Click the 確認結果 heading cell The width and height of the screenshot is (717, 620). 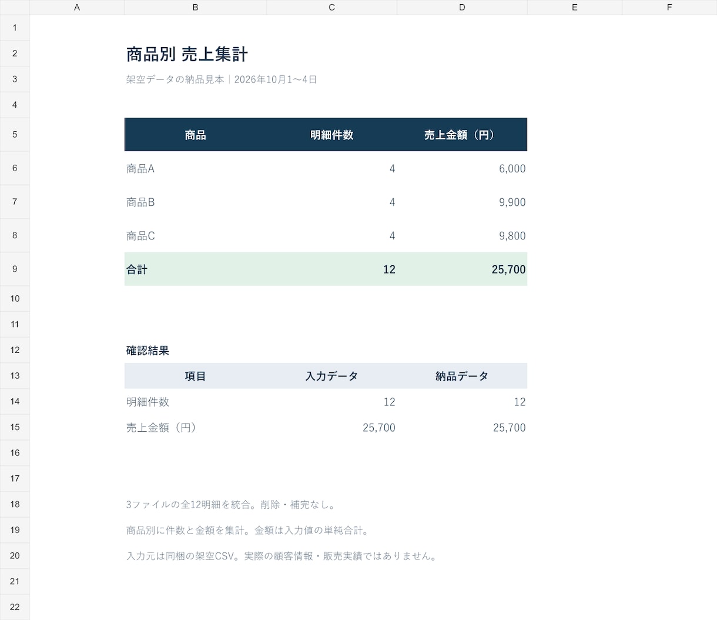pos(196,350)
